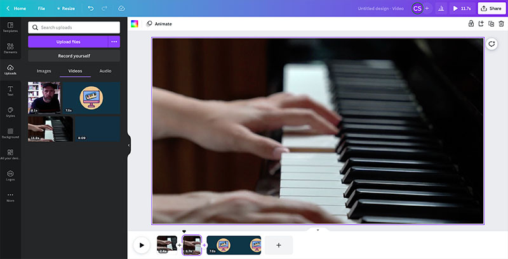The height and width of the screenshot is (259, 508).
Task: Click the redo arrow icon
Action: (105, 8)
